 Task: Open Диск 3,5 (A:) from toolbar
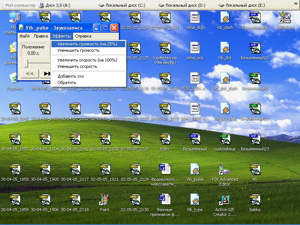point(54,5)
